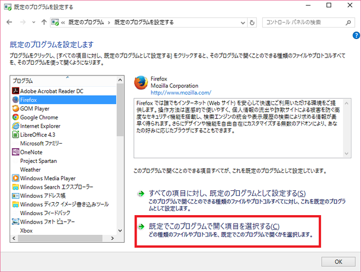
Task: Click green arrow beside 既定でこのプログラムで開く項目を選択する
Action: pyautogui.click(x=141, y=227)
